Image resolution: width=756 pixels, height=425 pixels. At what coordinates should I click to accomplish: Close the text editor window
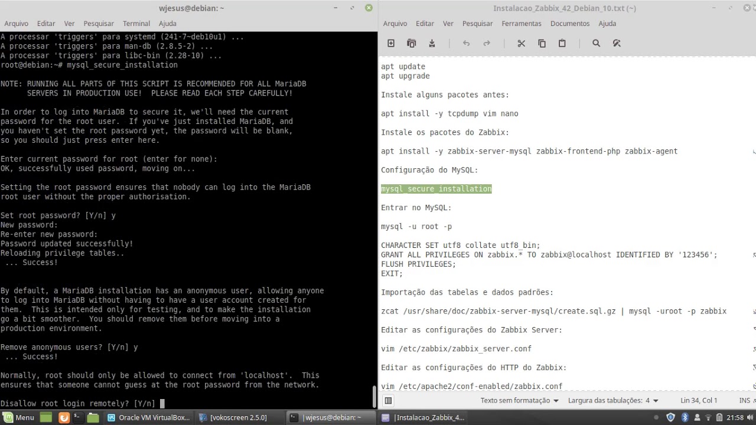(747, 8)
